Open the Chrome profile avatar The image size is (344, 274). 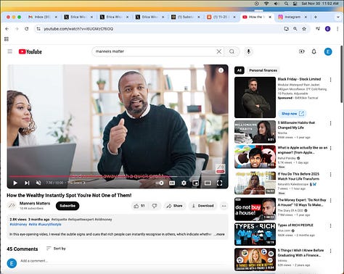[x=328, y=29]
